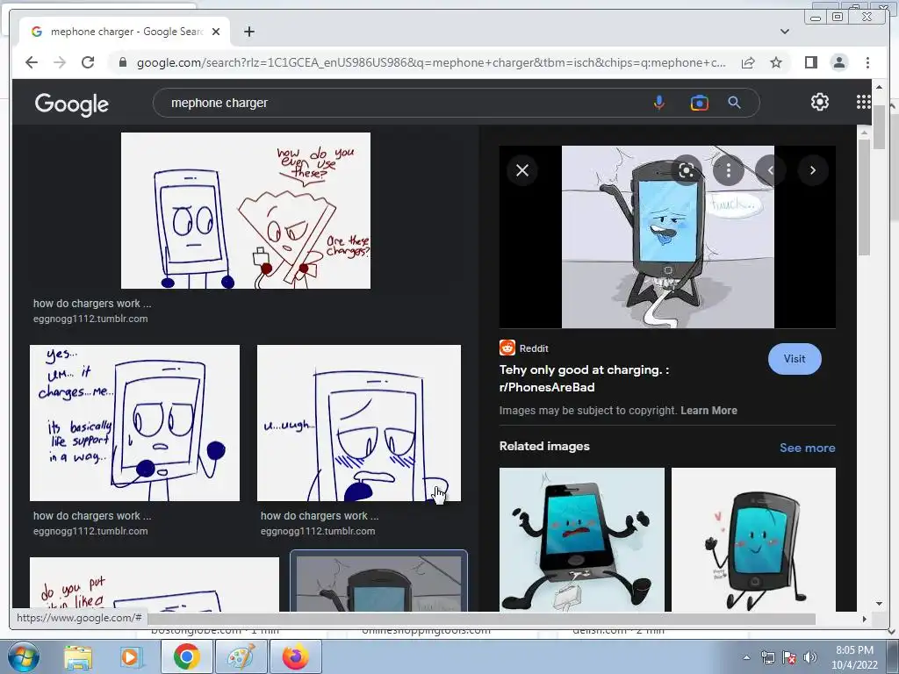The width and height of the screenshot is (899, 674).
Task: Open the large previewed phone drawing
Action: [x=667, y=237]
